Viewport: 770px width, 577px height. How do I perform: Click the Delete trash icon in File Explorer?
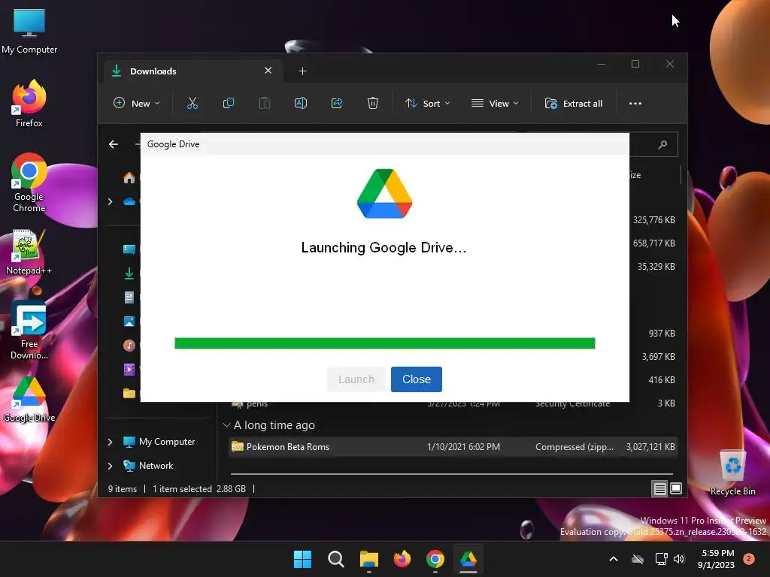point(373,103)
